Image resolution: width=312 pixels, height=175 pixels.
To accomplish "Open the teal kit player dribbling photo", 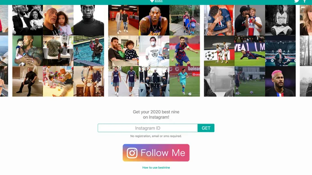I will (x=185, y=81).
